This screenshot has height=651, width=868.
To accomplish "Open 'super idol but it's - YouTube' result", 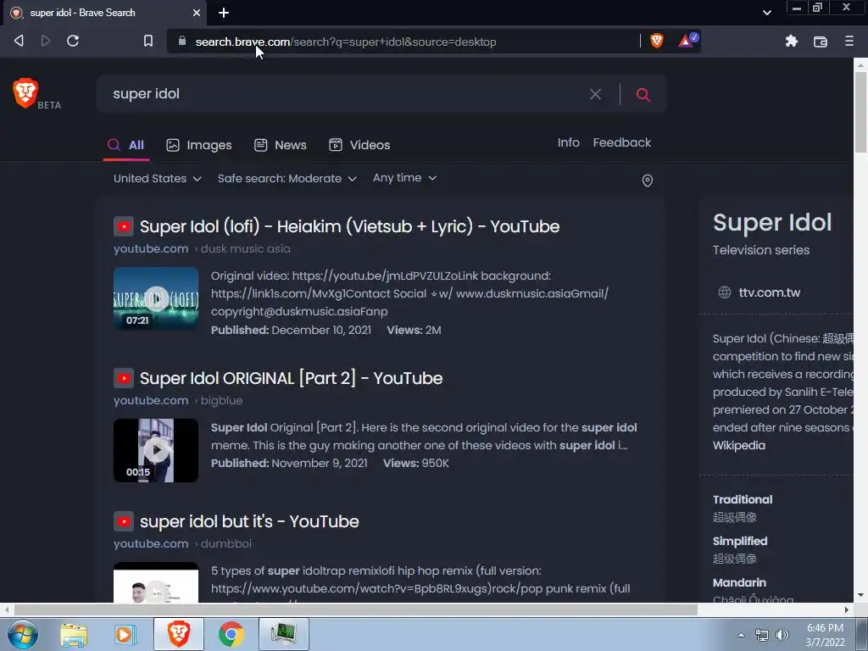I will [x=249, y=521].
